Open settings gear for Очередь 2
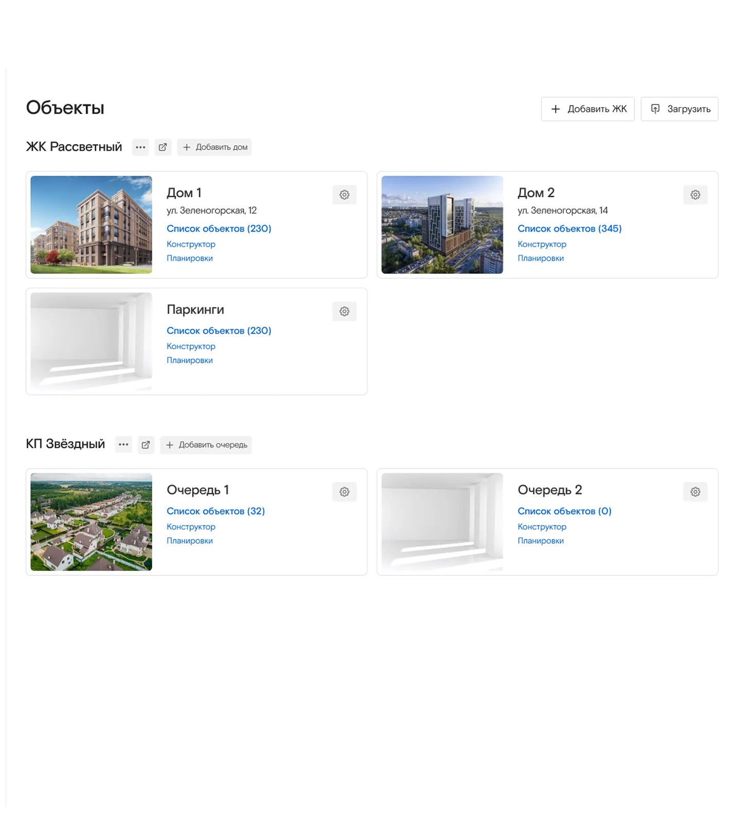This screenshot has width=740, height=823. coord(695,492)
